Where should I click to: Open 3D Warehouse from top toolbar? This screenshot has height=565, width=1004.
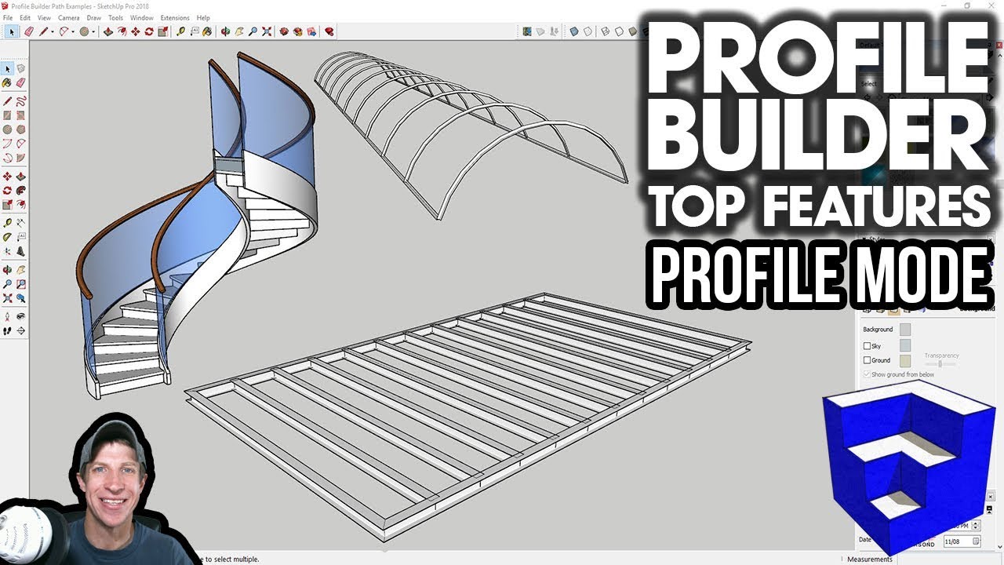point(284,31)
